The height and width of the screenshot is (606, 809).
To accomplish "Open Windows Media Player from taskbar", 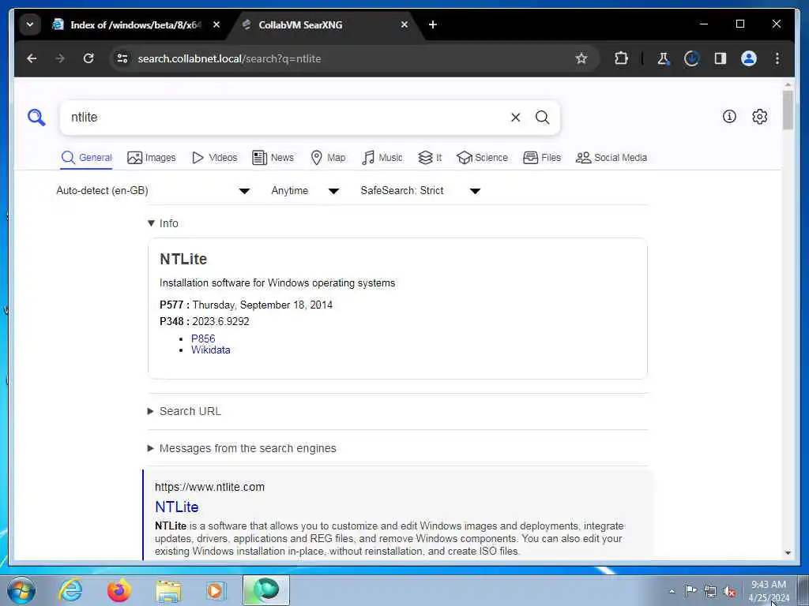I will tap(216, 590).
